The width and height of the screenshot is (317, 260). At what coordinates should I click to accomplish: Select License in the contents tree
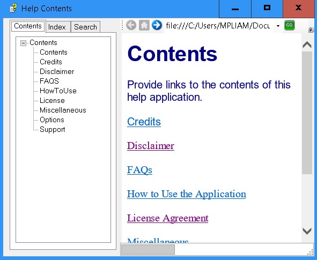[x=52, y=100]
